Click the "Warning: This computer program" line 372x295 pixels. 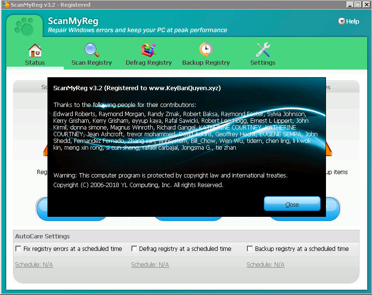[170, 176]
